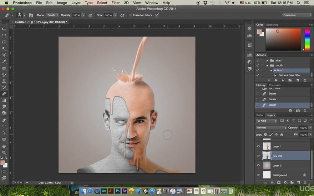Select the Magic Wand tool

(4, 48)
